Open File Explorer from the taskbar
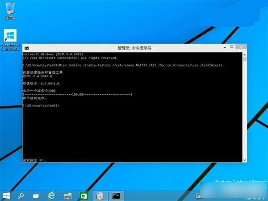 pyautogui.click(x=67, y=196)
